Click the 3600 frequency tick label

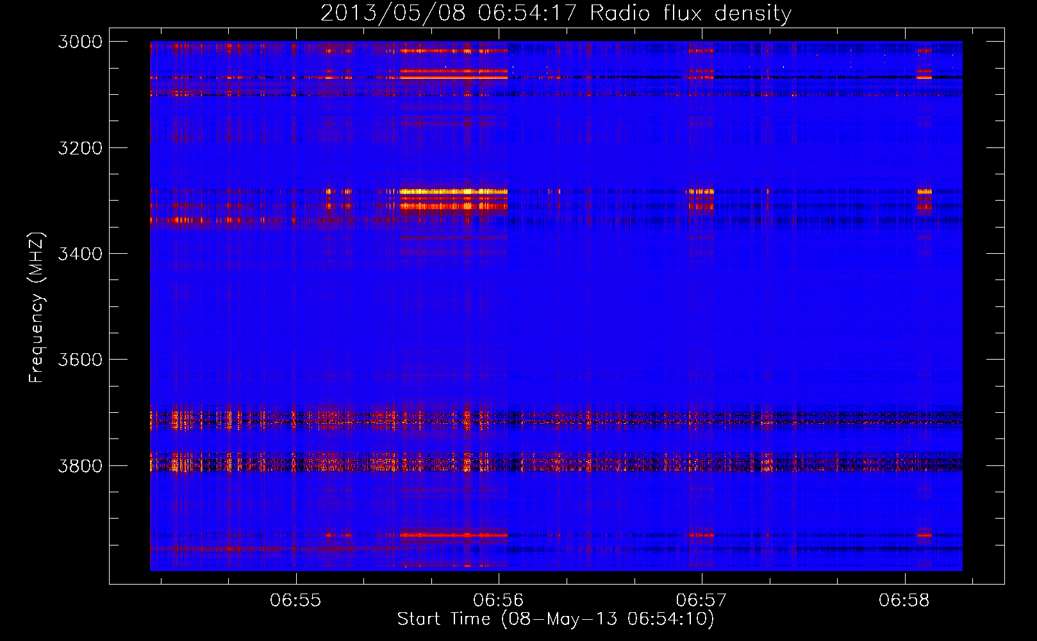80,360
